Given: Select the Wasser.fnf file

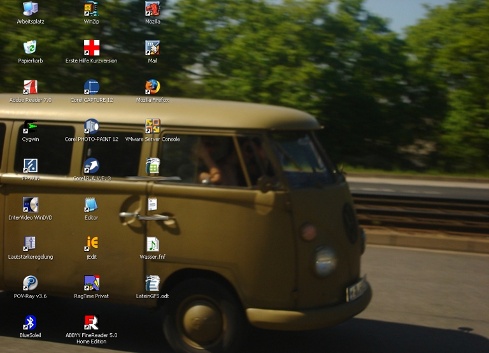Looking at the screenshot, I should [x=152, y=244].
